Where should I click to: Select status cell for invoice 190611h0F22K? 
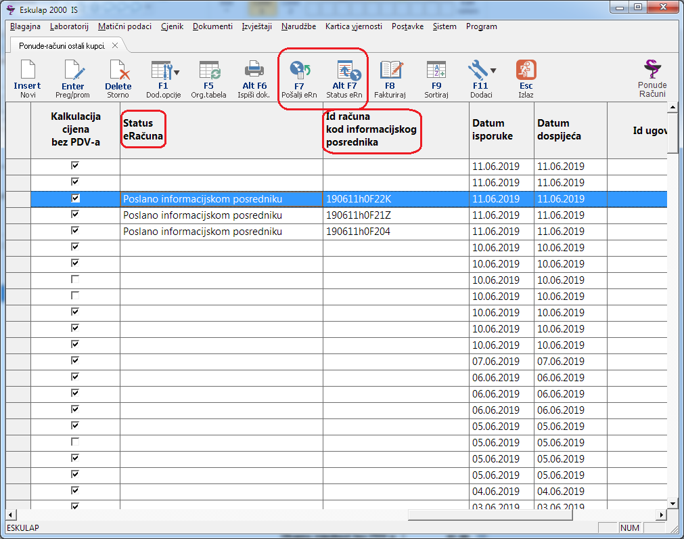point(222,199)
